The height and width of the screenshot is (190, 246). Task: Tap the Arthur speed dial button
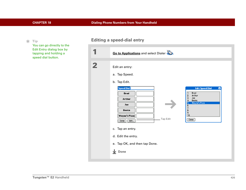[x=126, y=99]
